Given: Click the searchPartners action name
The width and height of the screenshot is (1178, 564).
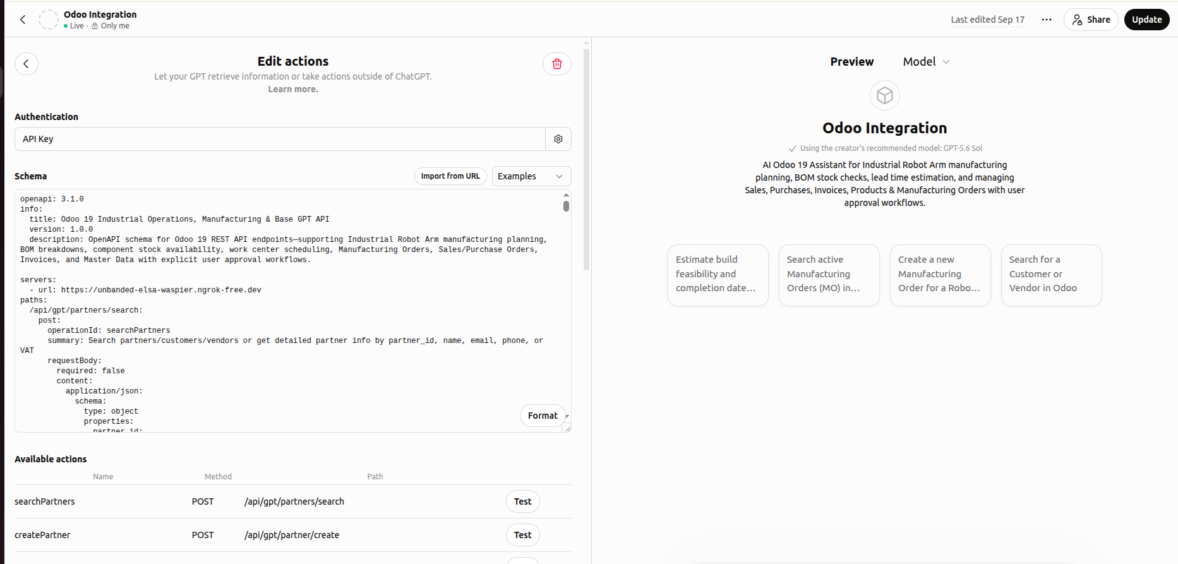Looking at the screenshot, I should 45,501.
